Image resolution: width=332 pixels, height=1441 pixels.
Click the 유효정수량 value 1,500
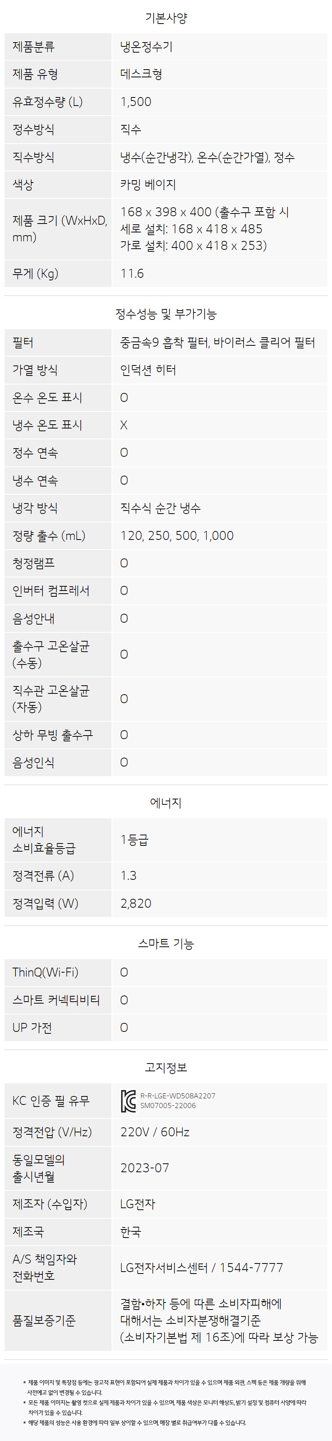tap(136, 102)
